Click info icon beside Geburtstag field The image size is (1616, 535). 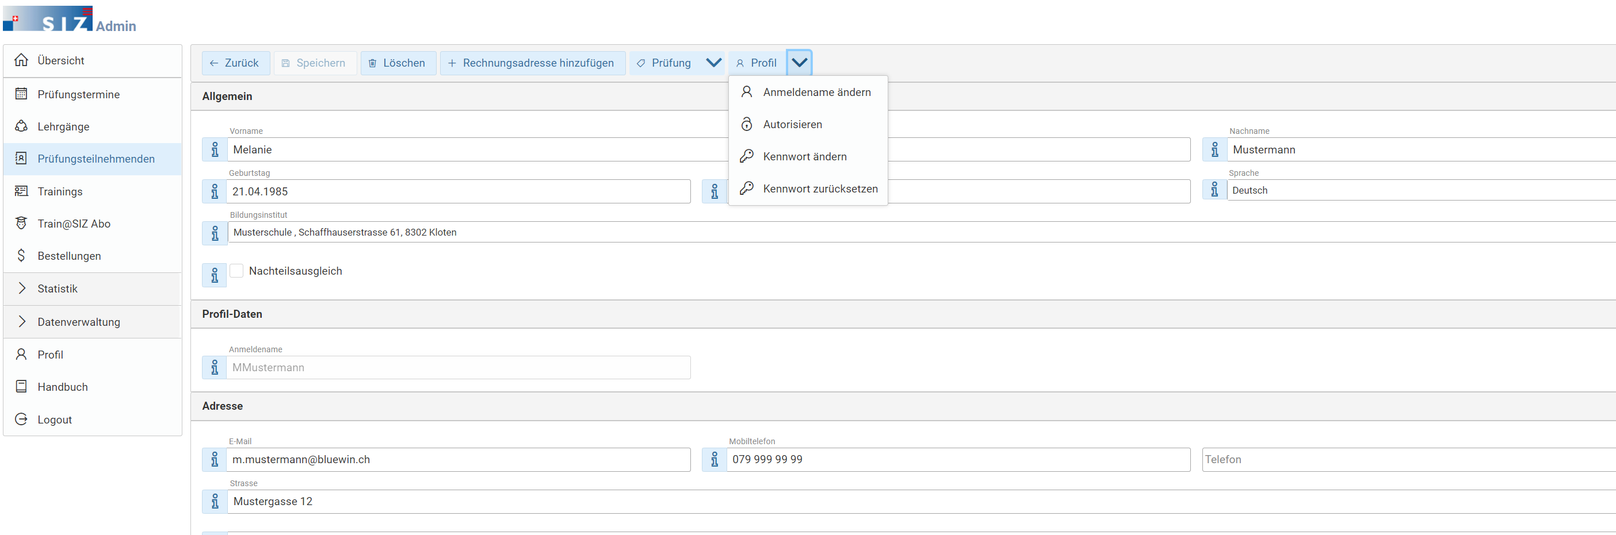click(x=215, y=191)
